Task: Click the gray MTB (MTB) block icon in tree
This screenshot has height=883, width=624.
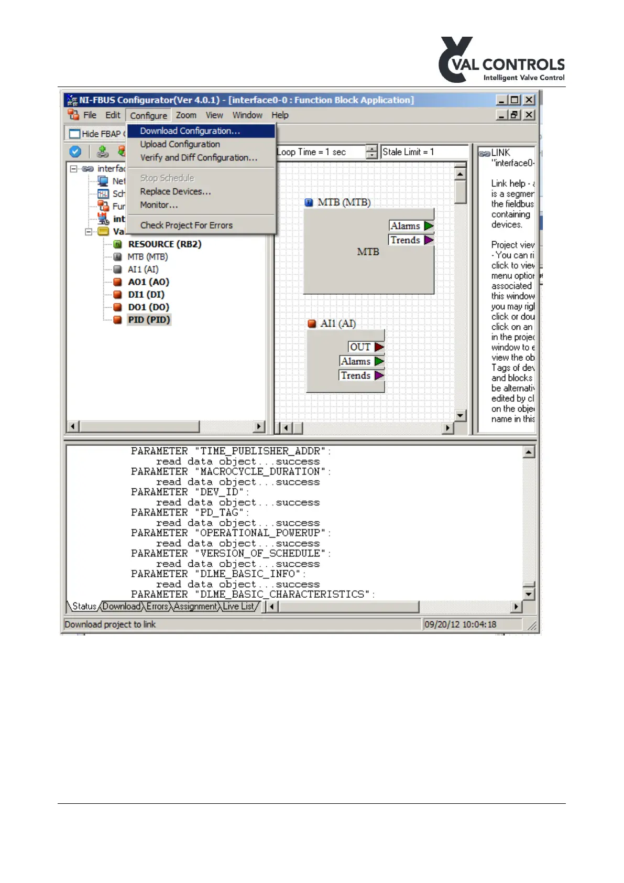Action: point(118,257)
